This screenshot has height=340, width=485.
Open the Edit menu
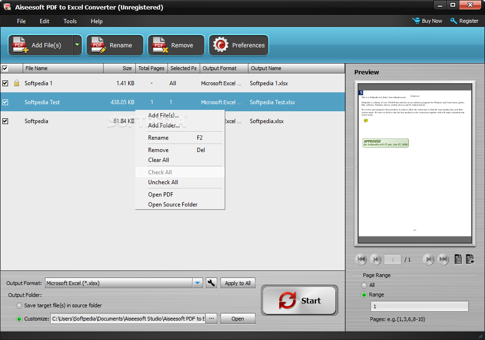point(44,21)
